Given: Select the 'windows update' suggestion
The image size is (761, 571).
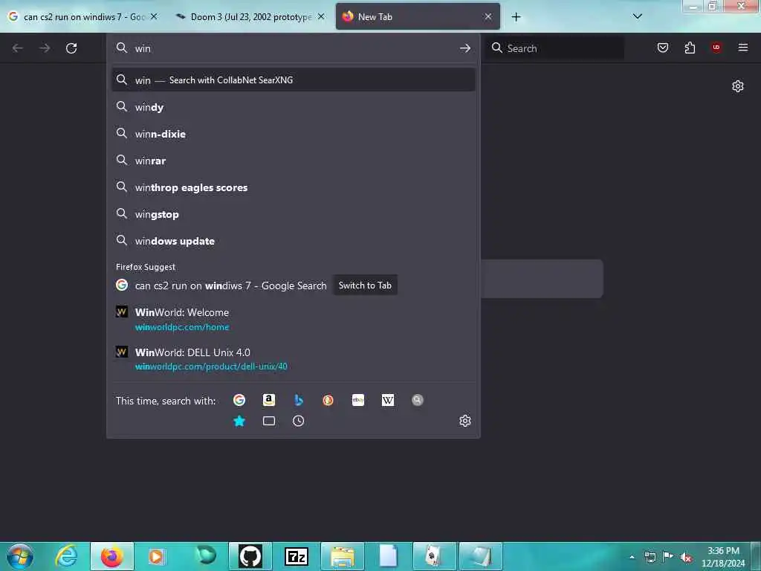Looking at the screenshot, I should click(x=293, y=240).
